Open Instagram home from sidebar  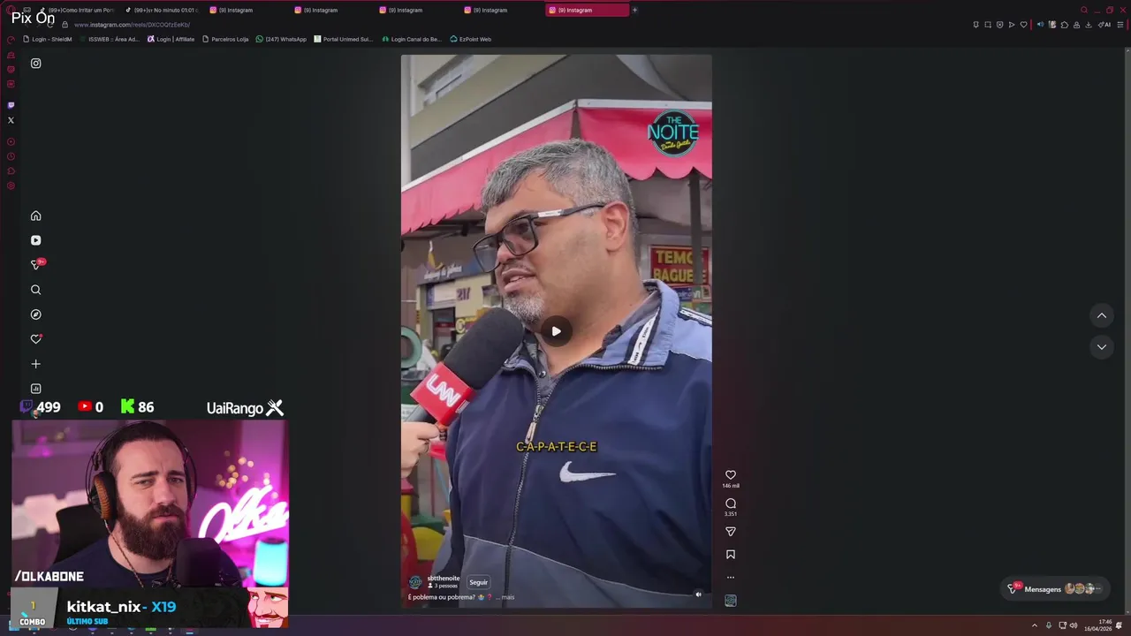tap(35, 216)
